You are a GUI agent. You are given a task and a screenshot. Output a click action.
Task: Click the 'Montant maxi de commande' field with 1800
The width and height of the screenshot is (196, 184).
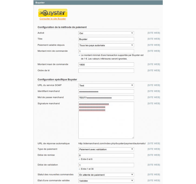[x=106, y=65]
